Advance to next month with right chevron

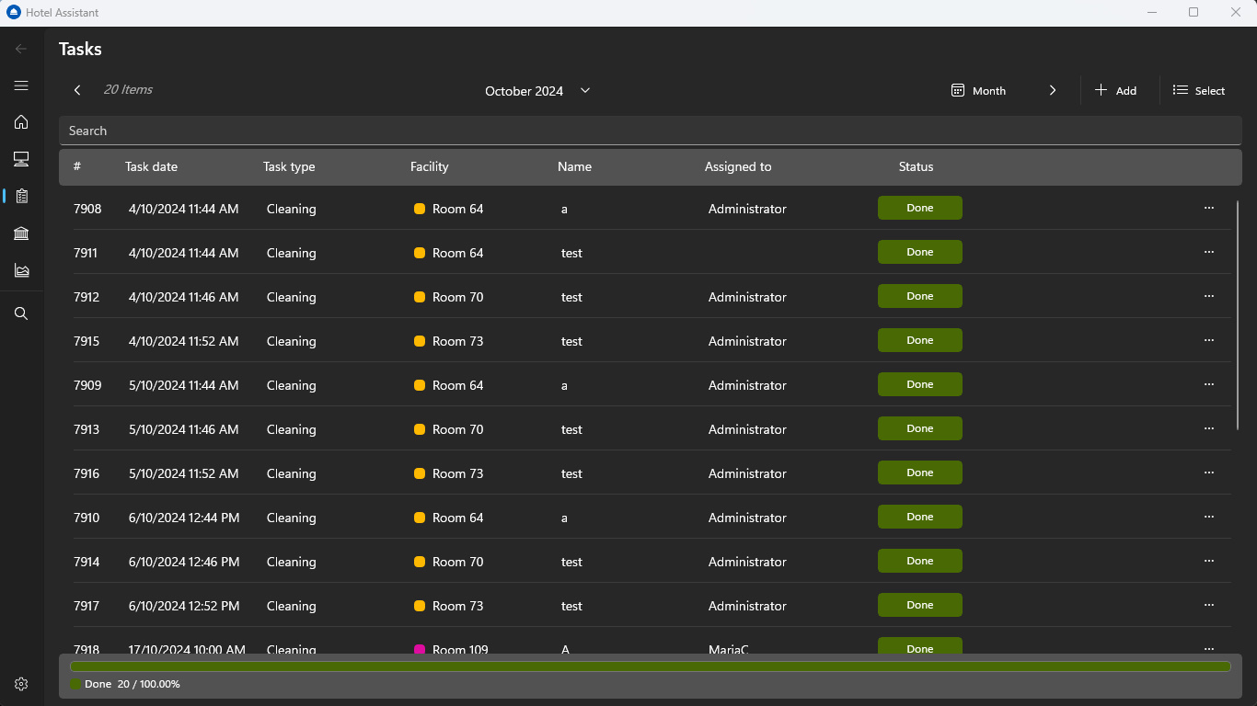pos(1053,91)
